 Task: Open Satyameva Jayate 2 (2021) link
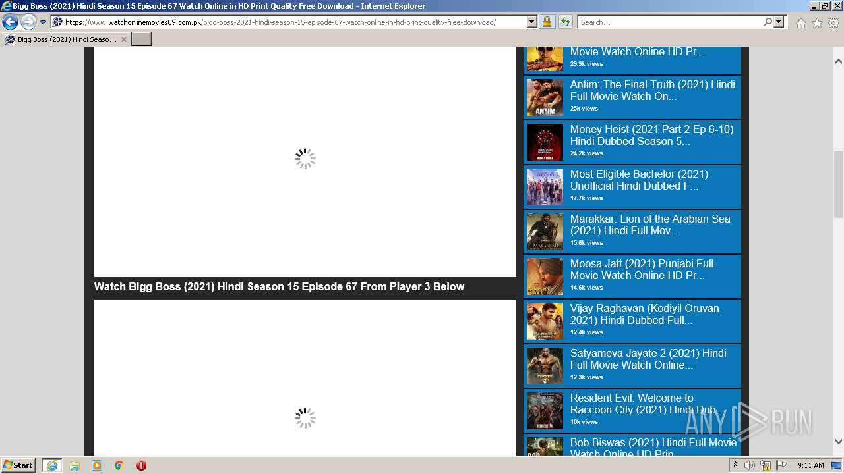coord(649,359)
